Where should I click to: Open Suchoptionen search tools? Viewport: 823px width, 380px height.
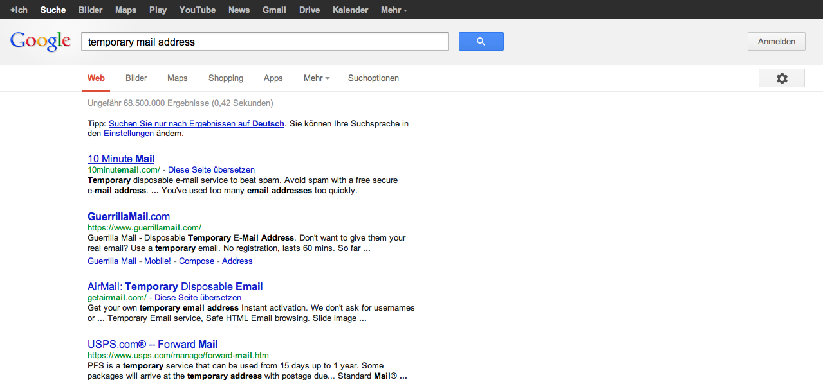[x=373, y=78]
